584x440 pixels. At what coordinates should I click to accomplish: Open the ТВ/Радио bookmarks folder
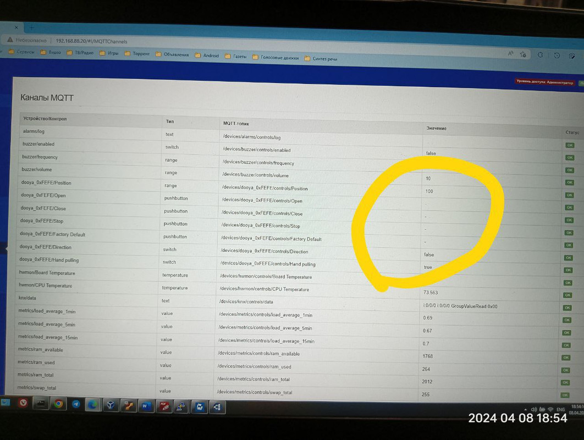click(x=80, y=53)
